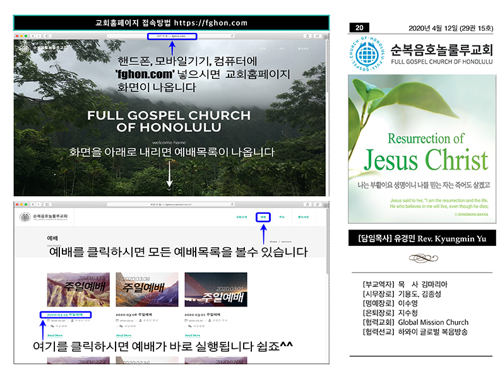The width and height of the screenshot is (500, 386).
Task: Toggle the sidebar button in the lower browser window
Action: 47,204
